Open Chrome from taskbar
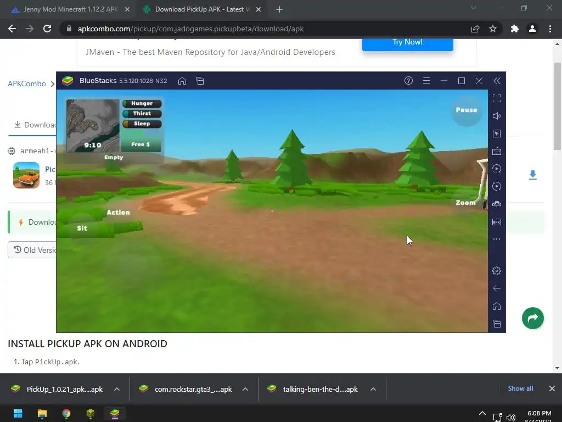The image size is (562, 422). 66,413
